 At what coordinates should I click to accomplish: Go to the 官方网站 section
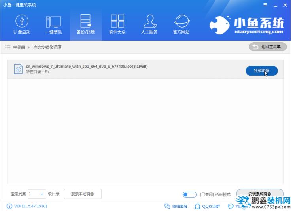point(181,24)
